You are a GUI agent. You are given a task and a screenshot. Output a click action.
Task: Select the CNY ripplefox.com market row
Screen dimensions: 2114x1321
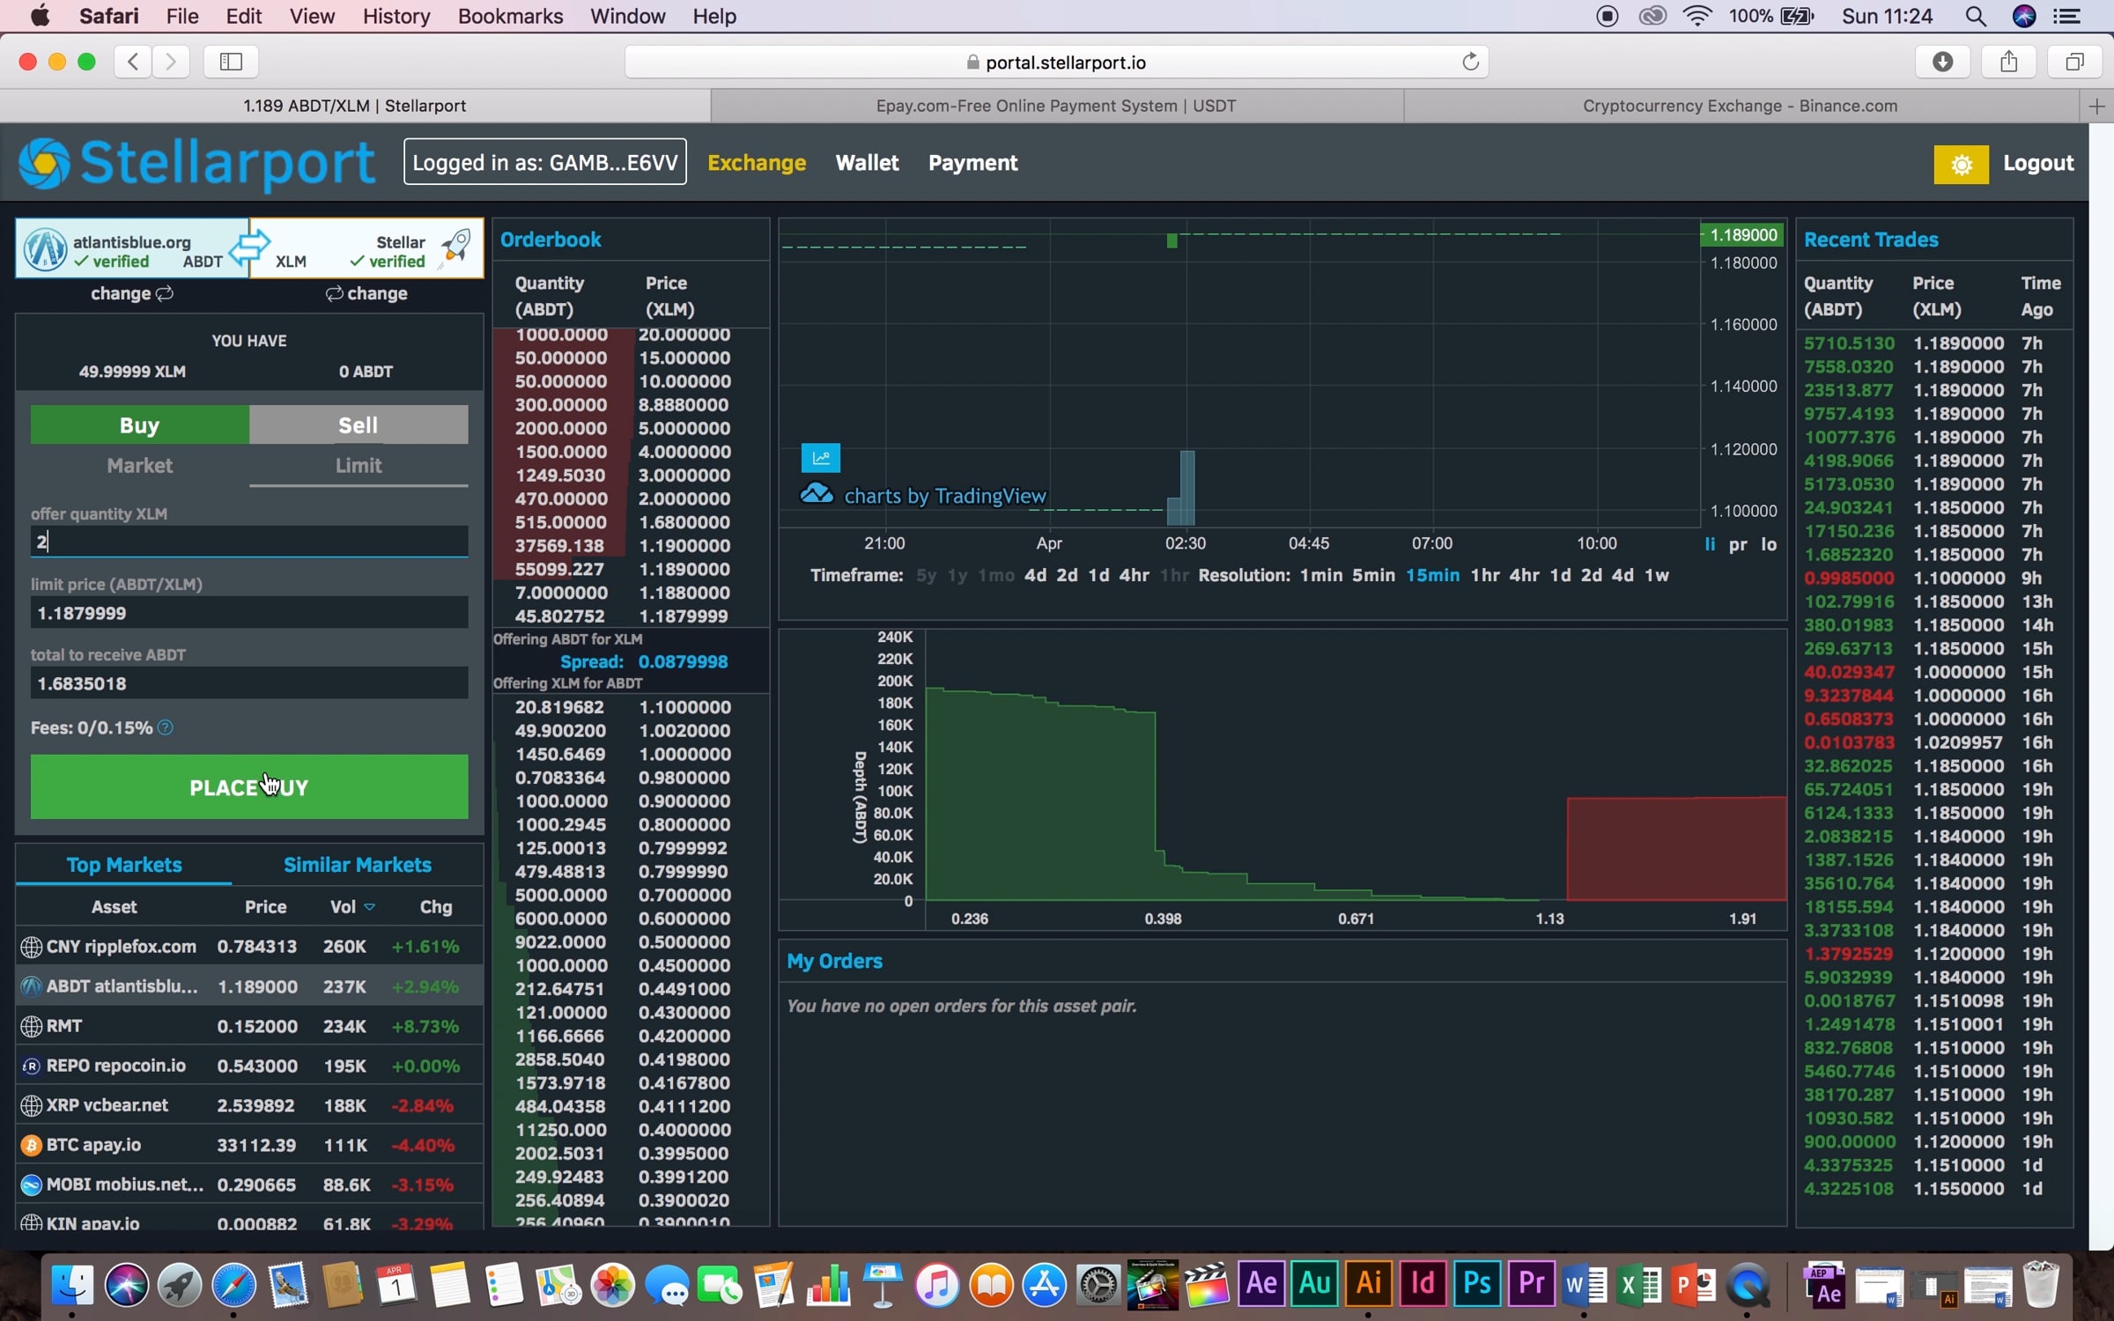249,947
